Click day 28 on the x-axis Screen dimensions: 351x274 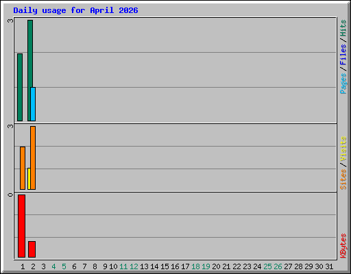pyautogui.click(x=298, y=266)
